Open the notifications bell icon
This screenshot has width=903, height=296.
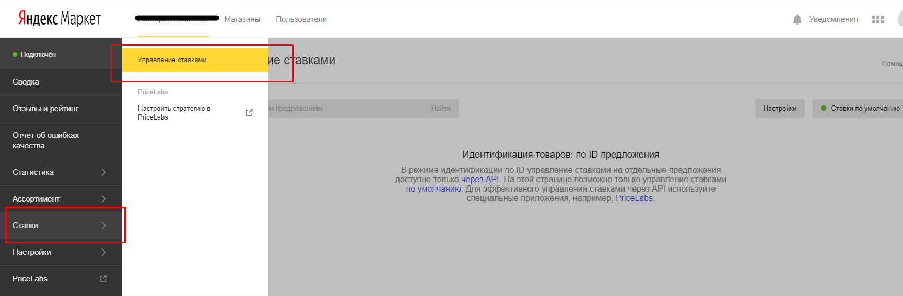[x=797, y=19]
